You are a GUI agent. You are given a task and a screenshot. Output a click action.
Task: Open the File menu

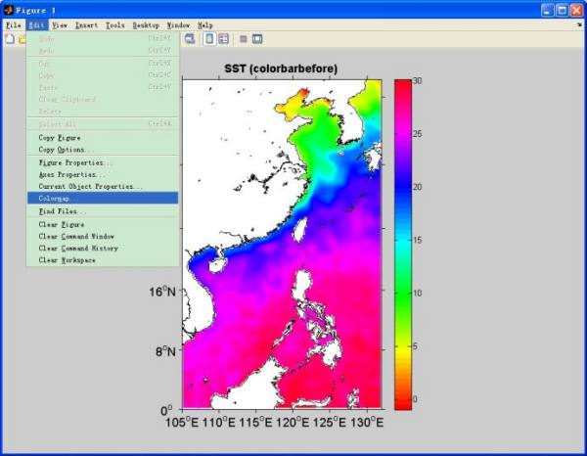tap(13, 24)
